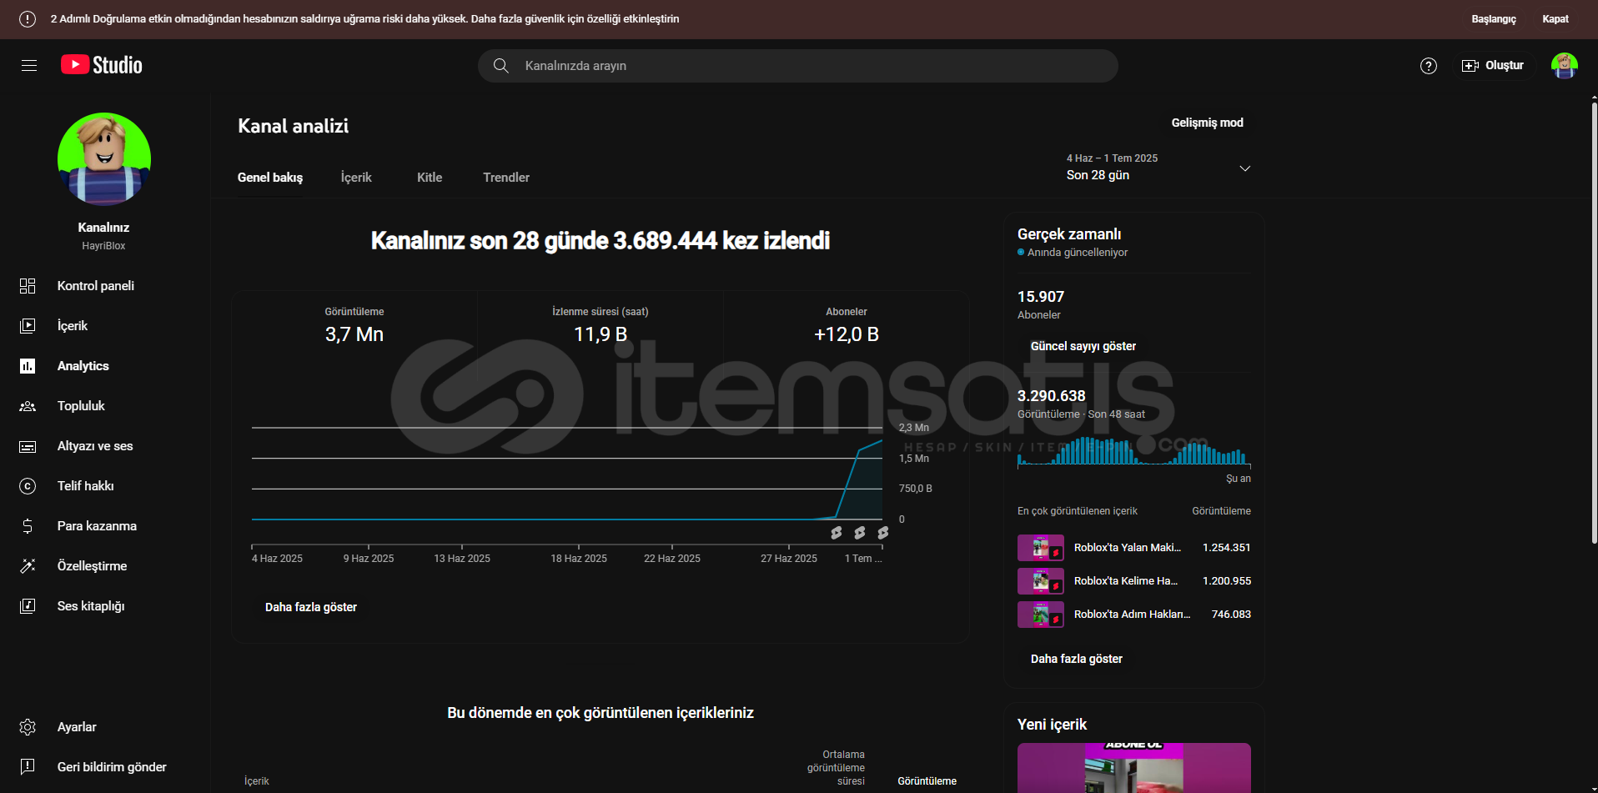Click the Ayarlar gear icon
This screenshot has width=1598, height=793.
click(x=28, y=727)
